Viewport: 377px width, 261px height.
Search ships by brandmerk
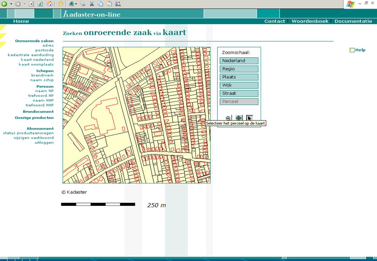tap(42, 75)
